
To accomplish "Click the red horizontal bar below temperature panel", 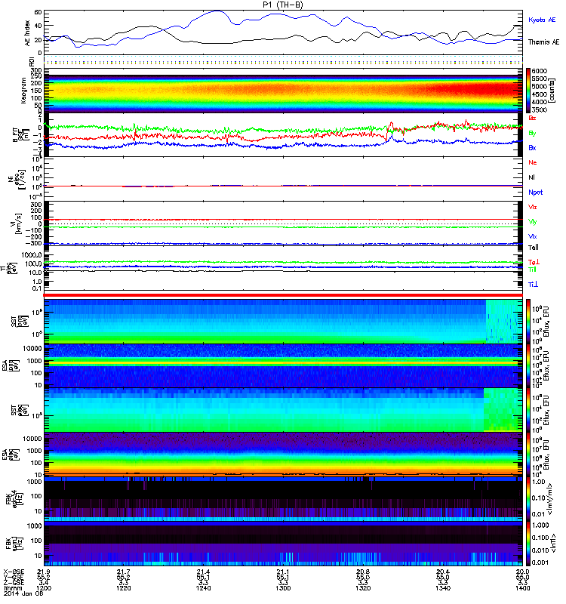I will click(x=284, y=295).
